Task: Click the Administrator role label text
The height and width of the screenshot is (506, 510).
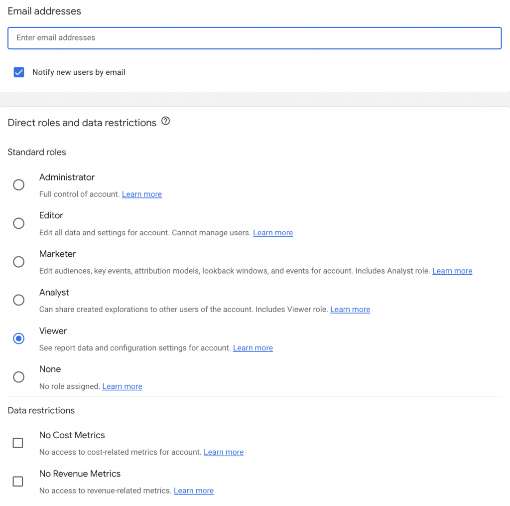Action: (67, 177)
